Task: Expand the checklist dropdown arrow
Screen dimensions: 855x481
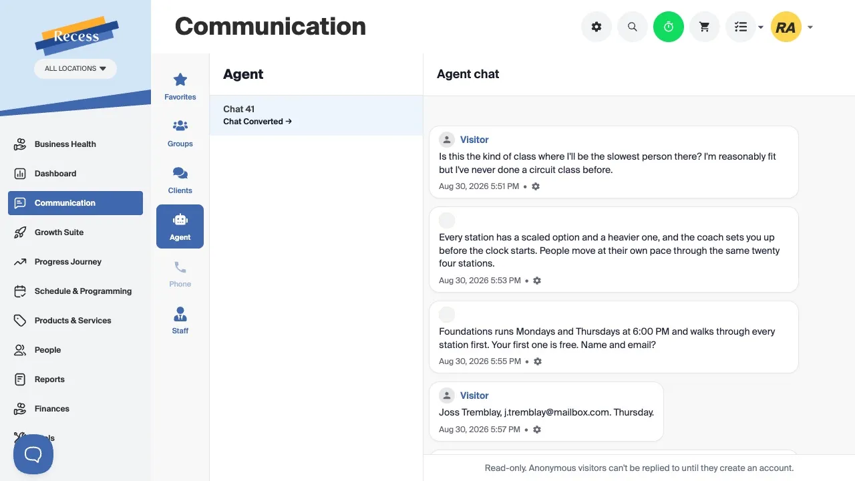Action: click(761, 27)
